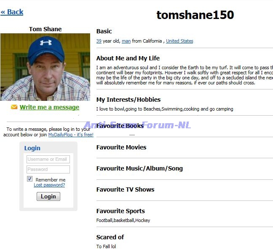This screenshot has height=249, width=273.
Task: Open the MyDailyFlog - it's free! link
Action: coord(71,135)
